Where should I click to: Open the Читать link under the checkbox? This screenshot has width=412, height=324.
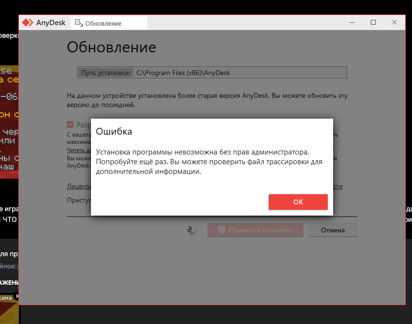pyautogui.click(x=79, y=150)
